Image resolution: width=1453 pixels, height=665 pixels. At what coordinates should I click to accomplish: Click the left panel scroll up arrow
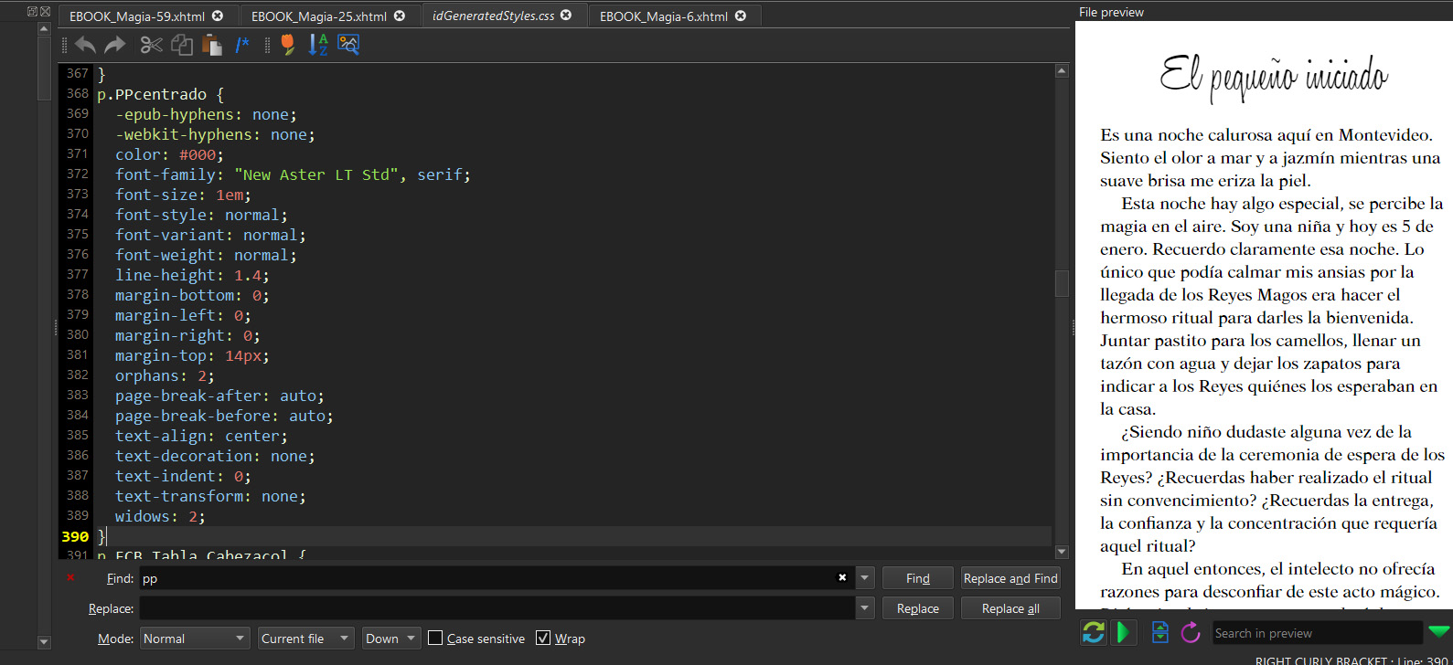[44, 28]
